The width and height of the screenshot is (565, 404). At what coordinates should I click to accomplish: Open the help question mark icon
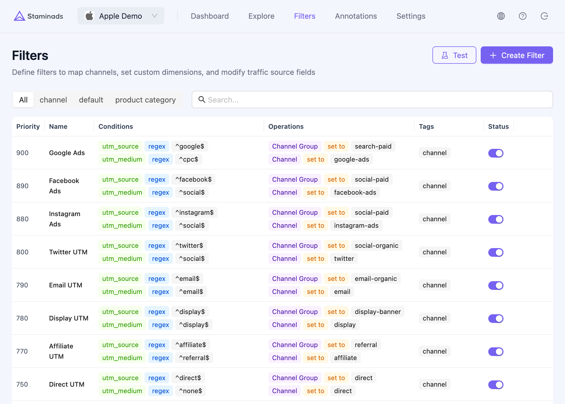coord(523,16)
